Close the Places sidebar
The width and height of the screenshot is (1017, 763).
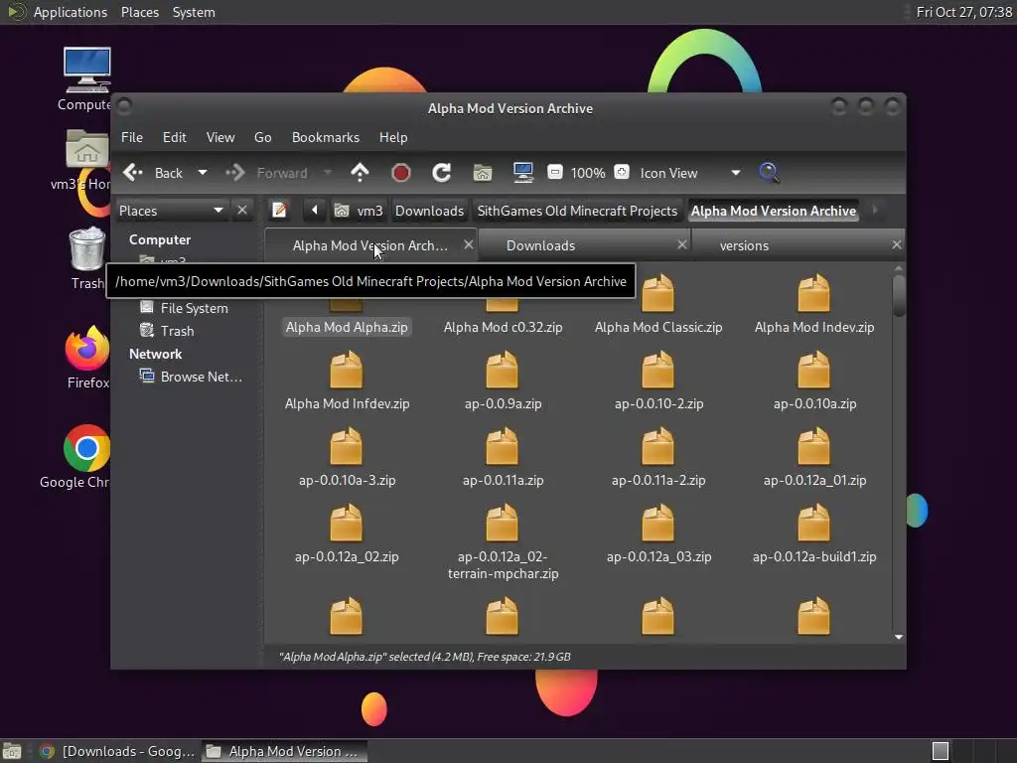pyautogui.click(x=242, y=211)
